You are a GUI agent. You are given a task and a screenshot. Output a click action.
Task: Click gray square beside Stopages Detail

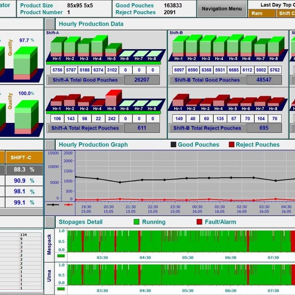click(x=50, y=222)
